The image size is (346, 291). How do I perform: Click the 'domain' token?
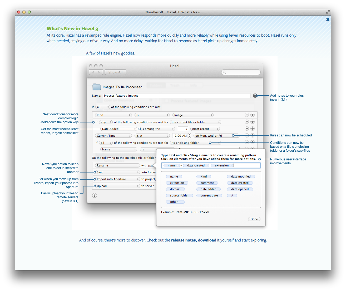(x=175, y=189)
